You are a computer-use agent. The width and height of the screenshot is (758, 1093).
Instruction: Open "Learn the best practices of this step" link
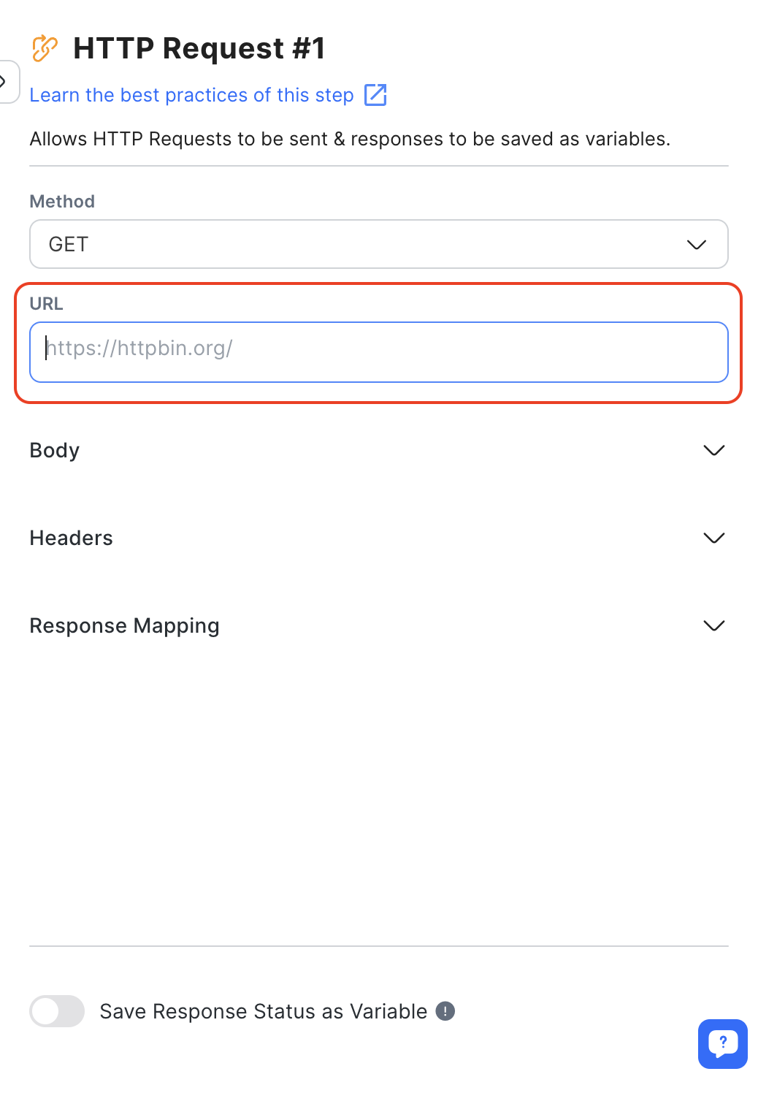tap(191, 95)
